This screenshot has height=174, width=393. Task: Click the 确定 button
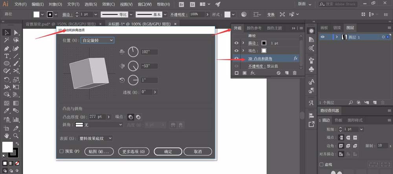tap(168, 152)
